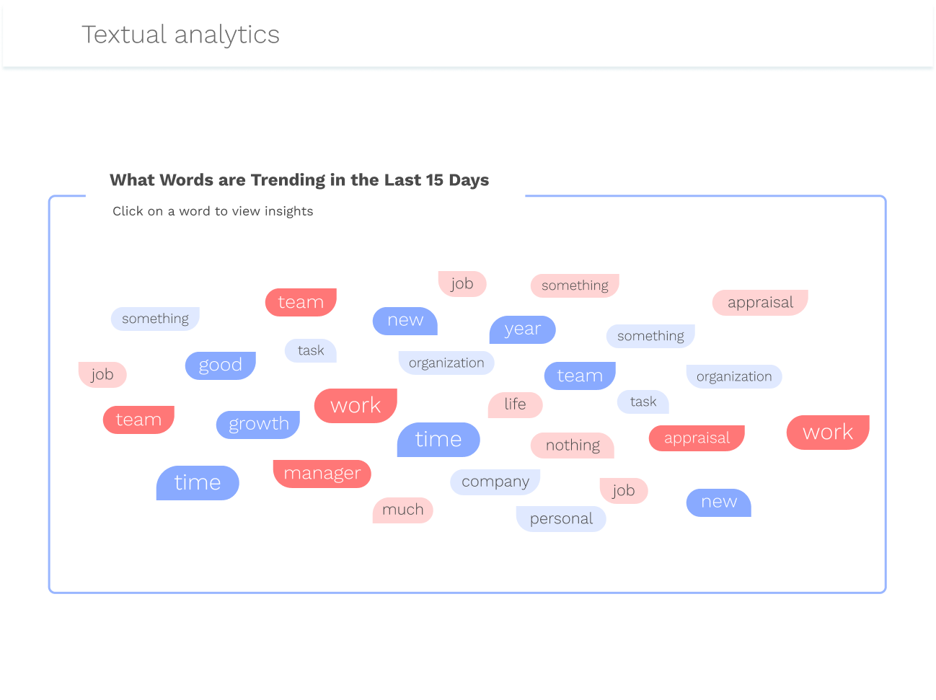Click the blue 'team' word bubble

(580, 376)
